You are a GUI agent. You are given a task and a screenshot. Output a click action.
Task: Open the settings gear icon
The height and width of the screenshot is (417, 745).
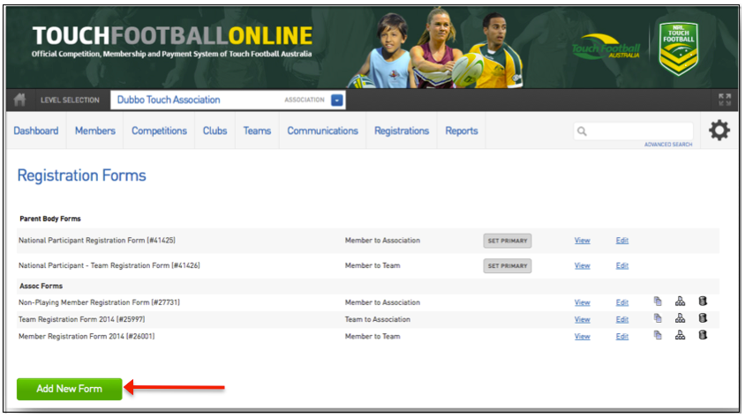[719, 130]
